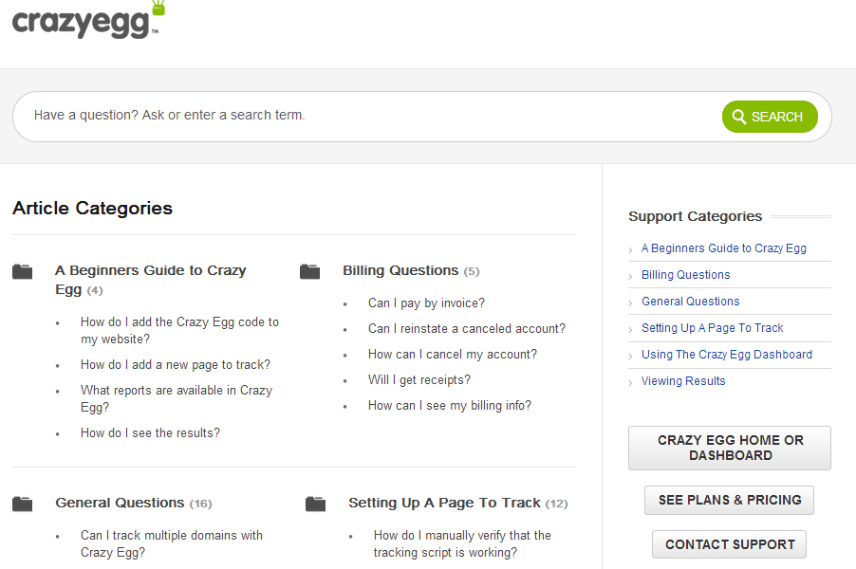The height and width of the screenshot is (569, 856).
Task: Open the General Questions category heading
Action: (x=121, y=503)
